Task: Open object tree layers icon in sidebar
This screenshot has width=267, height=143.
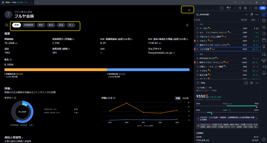Action: point(264,27)
